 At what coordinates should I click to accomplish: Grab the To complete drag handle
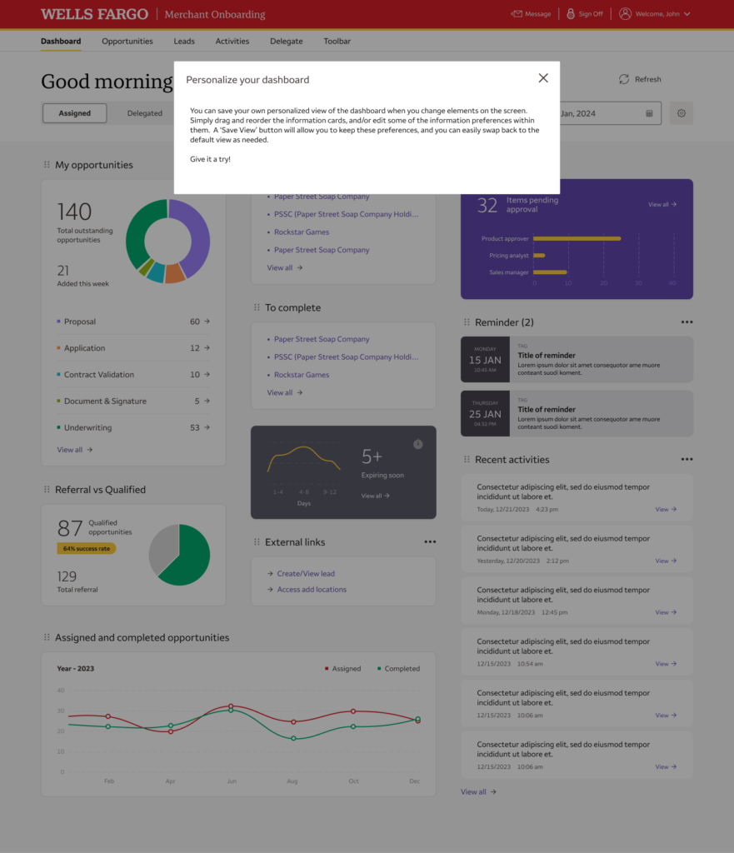(257, 307)
